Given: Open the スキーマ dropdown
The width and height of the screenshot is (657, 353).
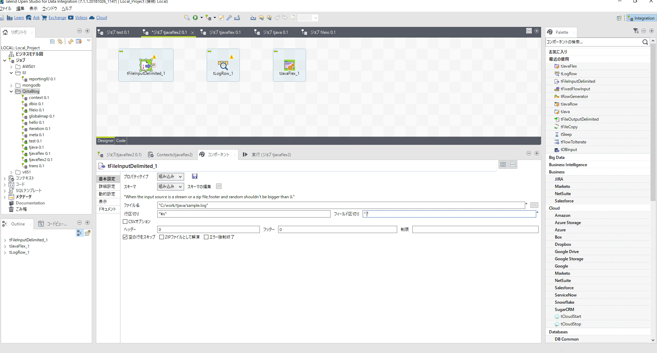Looking at the screenshot, I should (x=170, y=186).
